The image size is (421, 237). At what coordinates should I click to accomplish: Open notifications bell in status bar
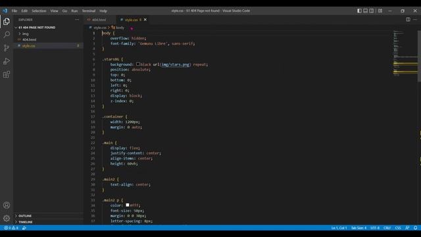tap(415, 228)
